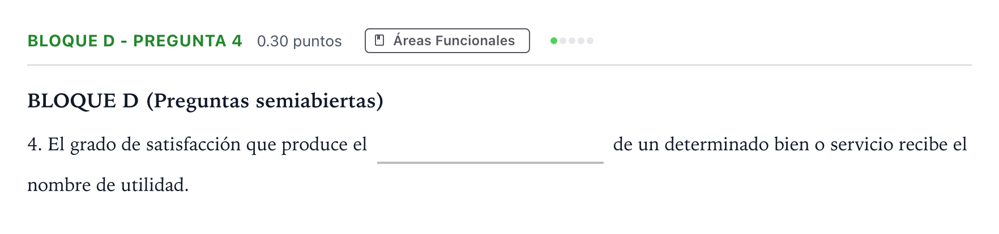Click the book icon inside Áreas Funcionales tag
The height and width of the screenshot is (234, 999).
[380, 40]
